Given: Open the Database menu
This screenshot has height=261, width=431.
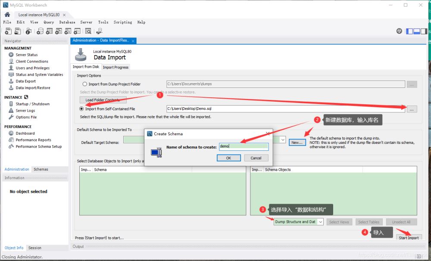Looking at the screenshot, I should pos(67,22).
